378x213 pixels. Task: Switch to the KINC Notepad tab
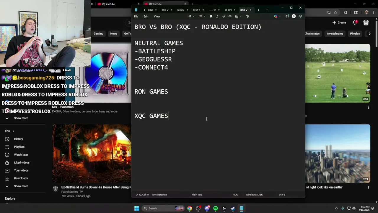coord(151,10)
